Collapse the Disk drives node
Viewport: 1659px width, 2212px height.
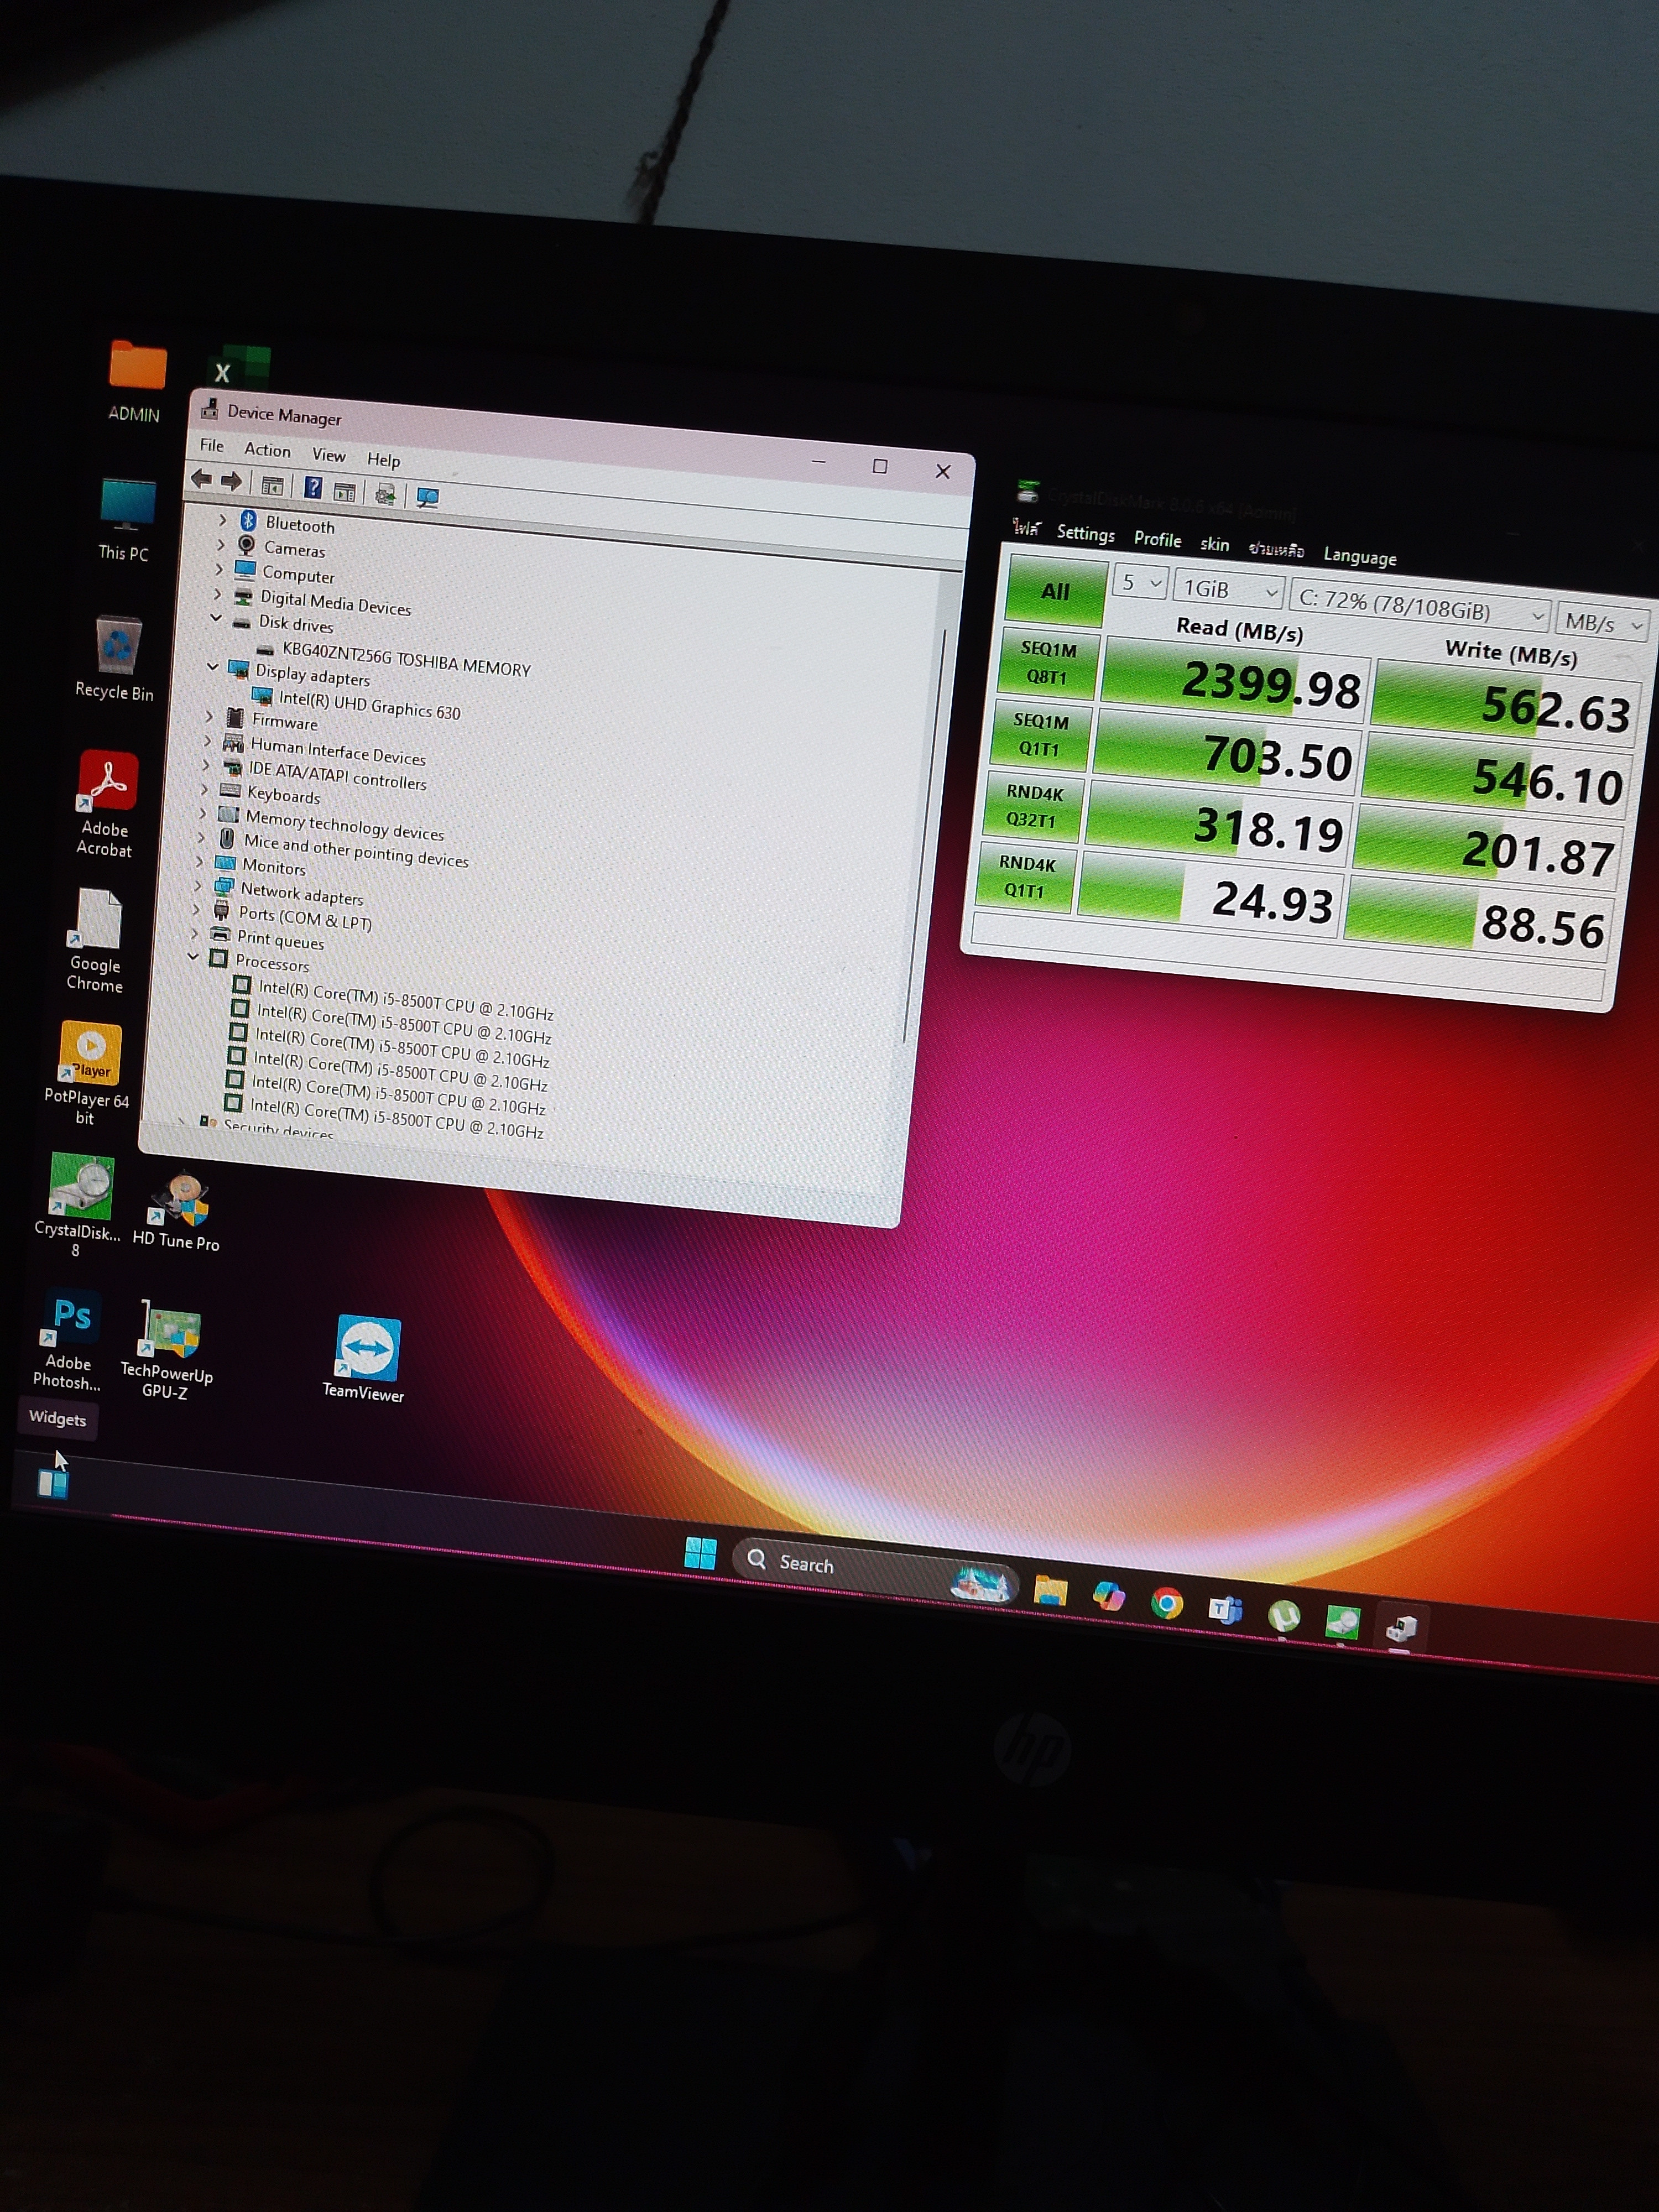click(x=216, y=617)
